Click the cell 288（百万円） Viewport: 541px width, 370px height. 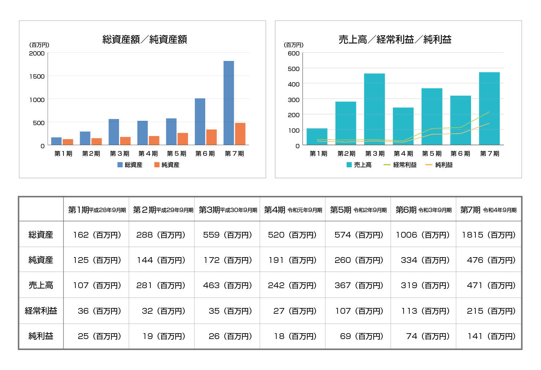coord(161,235)
